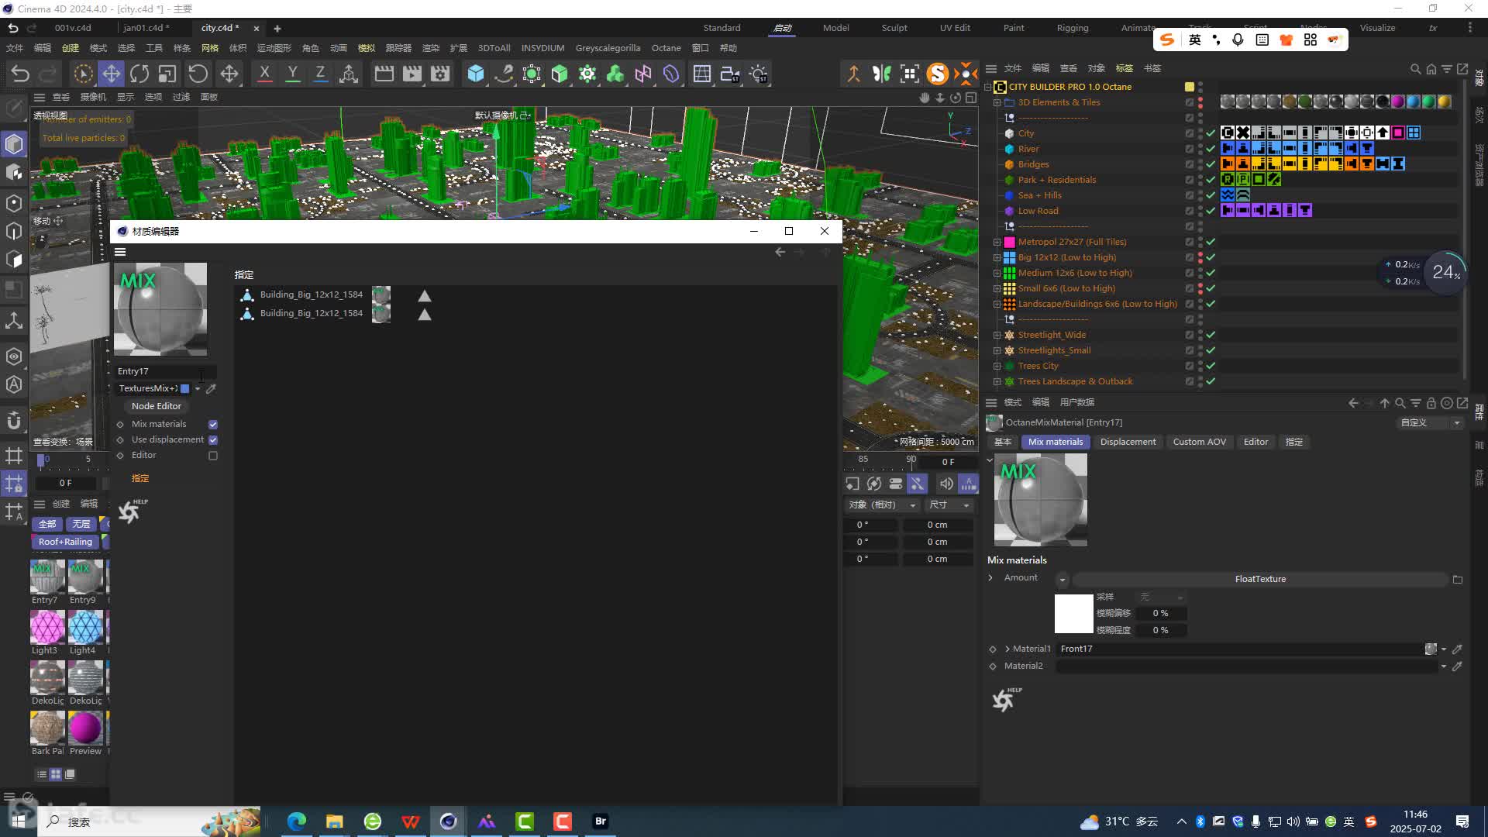Click the sound toggle icon under timeline
The image size is (1488, 837).
tap(946, 484)
